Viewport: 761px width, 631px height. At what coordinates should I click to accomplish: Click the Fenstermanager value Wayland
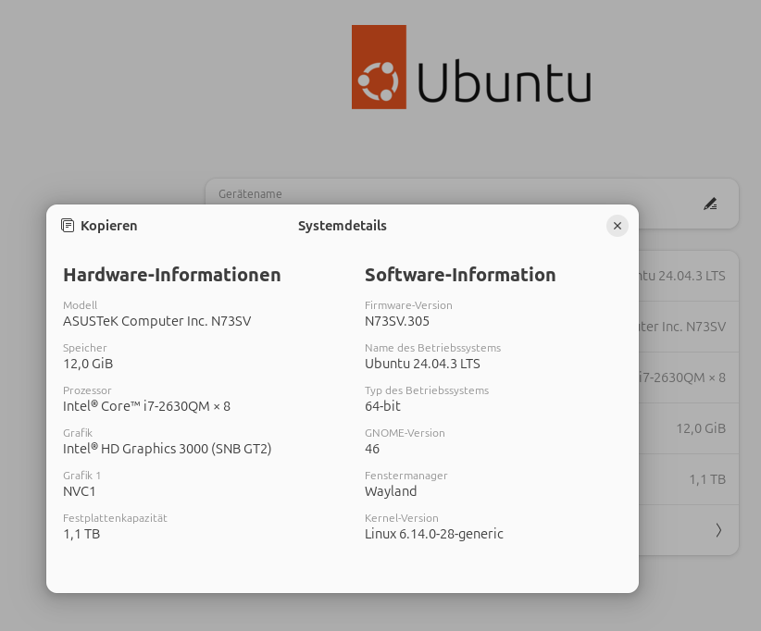391,491
